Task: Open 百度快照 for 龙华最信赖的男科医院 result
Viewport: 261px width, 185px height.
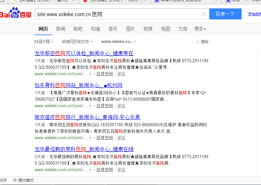Action: (105, 170)
